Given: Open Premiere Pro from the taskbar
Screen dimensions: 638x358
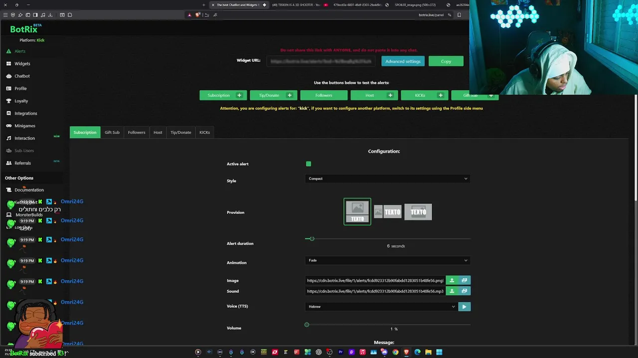Looking at the screenshot, I should click(340, 352).
